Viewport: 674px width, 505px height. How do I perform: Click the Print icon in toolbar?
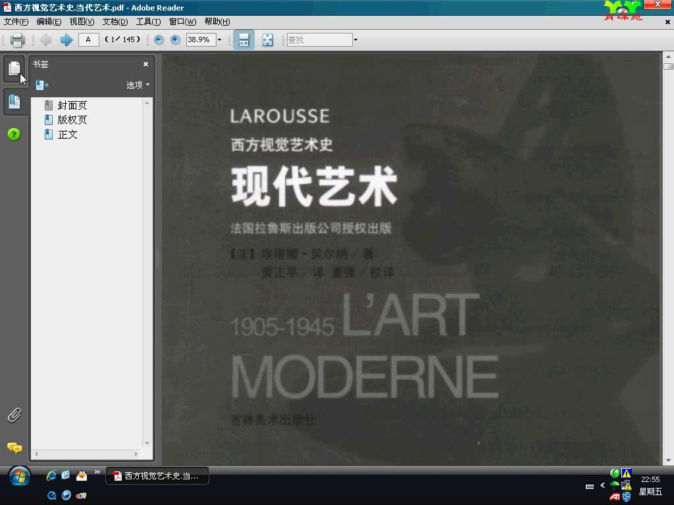pyautogui.click(x=17, y=40)
